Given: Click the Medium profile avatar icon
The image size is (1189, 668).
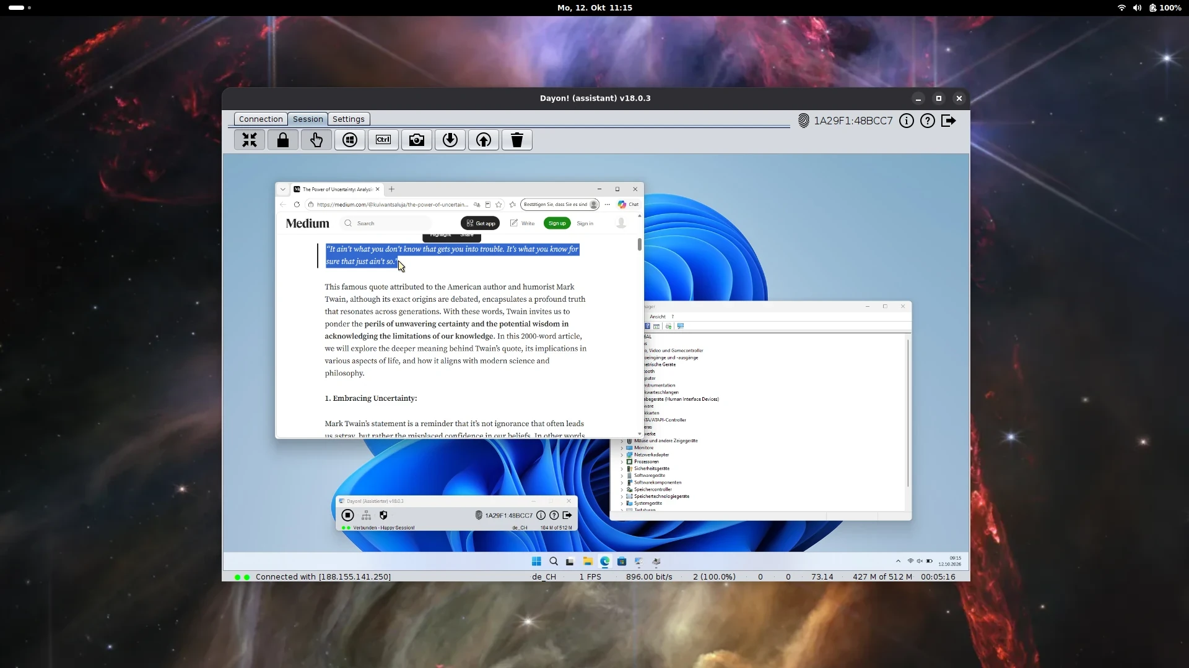Looking at the screenshot, I should (621, 223).
